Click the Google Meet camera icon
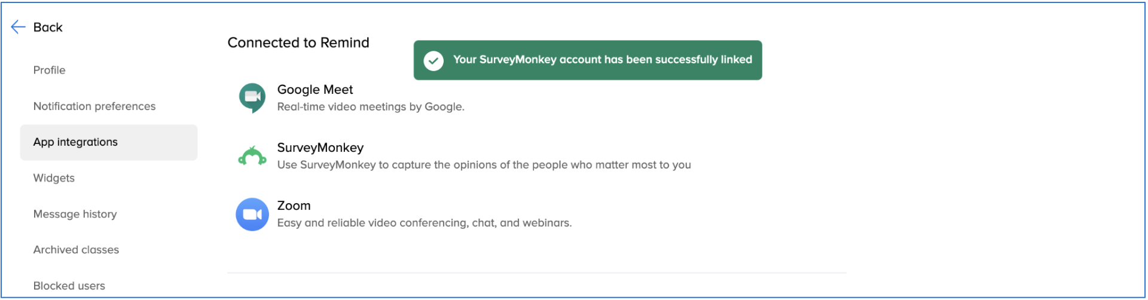 pos(252,97)
